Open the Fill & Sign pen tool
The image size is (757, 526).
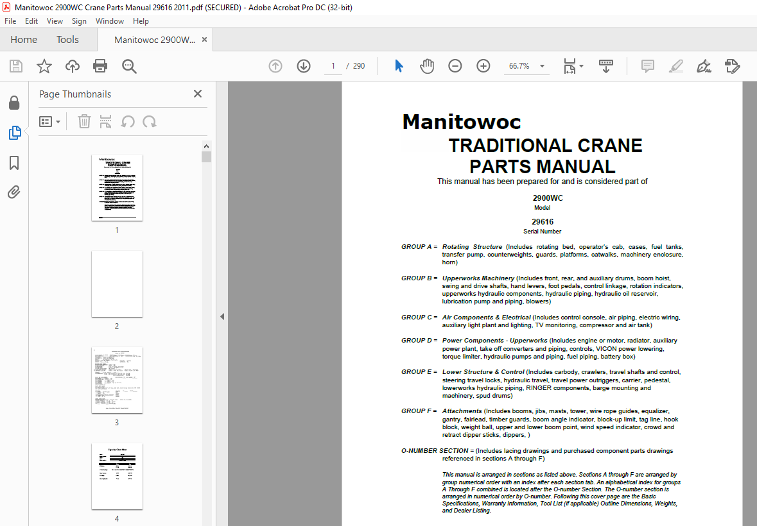[x=704, y=66]
